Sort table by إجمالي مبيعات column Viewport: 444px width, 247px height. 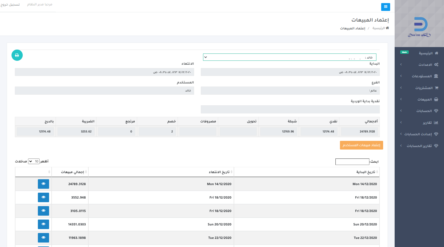pos(70,172)
